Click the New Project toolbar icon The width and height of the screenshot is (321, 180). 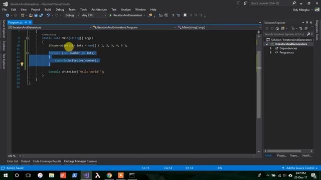[x=23, y=15]
